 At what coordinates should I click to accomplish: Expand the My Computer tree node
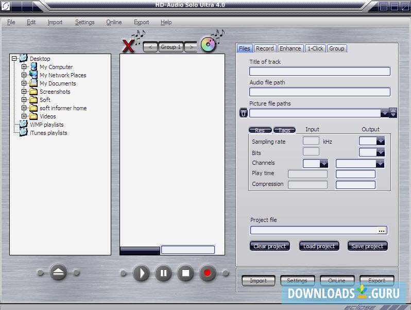tap(24, 67)
